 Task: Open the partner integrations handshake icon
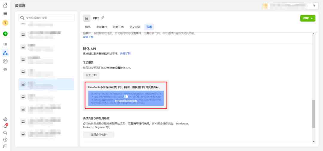point(5,69)
